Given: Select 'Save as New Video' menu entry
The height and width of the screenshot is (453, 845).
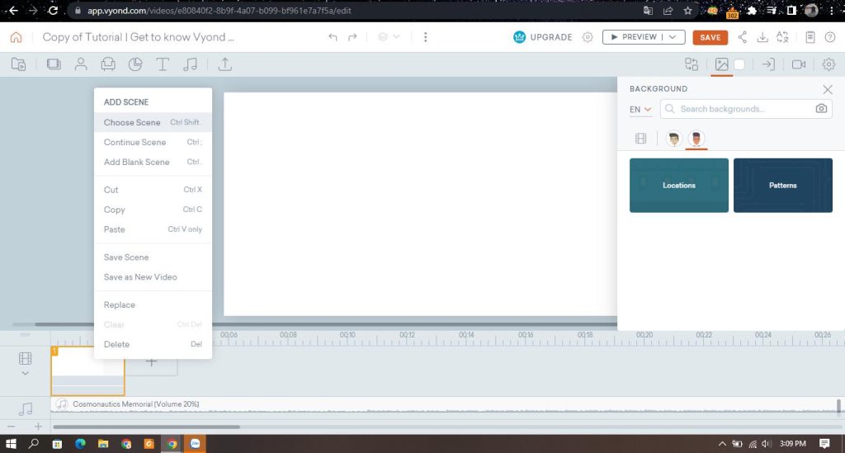Looking at the screenshot, I should (x=140, y=277).
